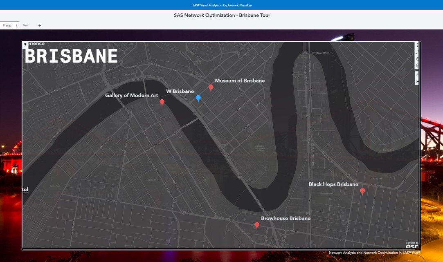The height and width of the screenshot is (262, 443).
Task: Open the map layers control
Action: click(x=417, y=65)
